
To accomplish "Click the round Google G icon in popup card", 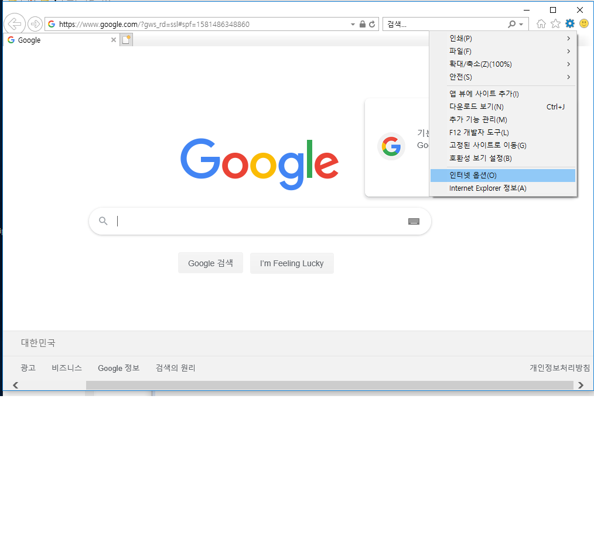I will pyautogui.click(x=391, y=146).
